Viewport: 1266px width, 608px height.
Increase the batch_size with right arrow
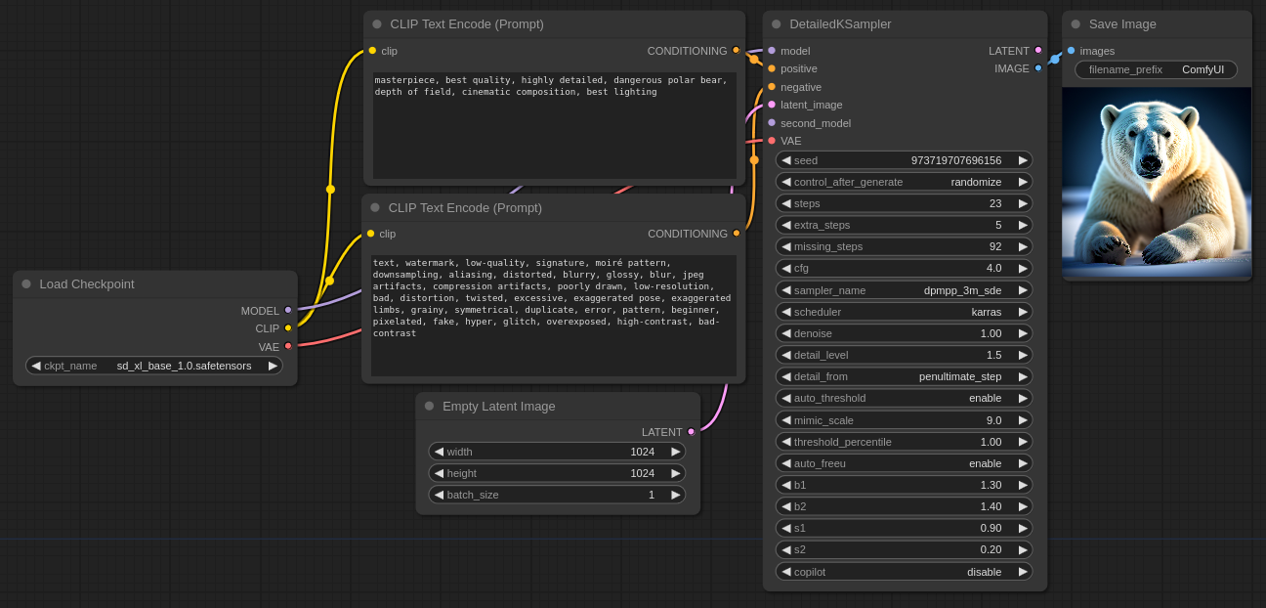(675, 495)
